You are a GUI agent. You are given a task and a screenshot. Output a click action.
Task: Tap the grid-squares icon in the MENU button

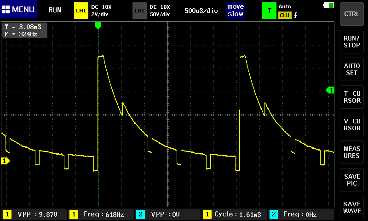(x=6, y=9)
